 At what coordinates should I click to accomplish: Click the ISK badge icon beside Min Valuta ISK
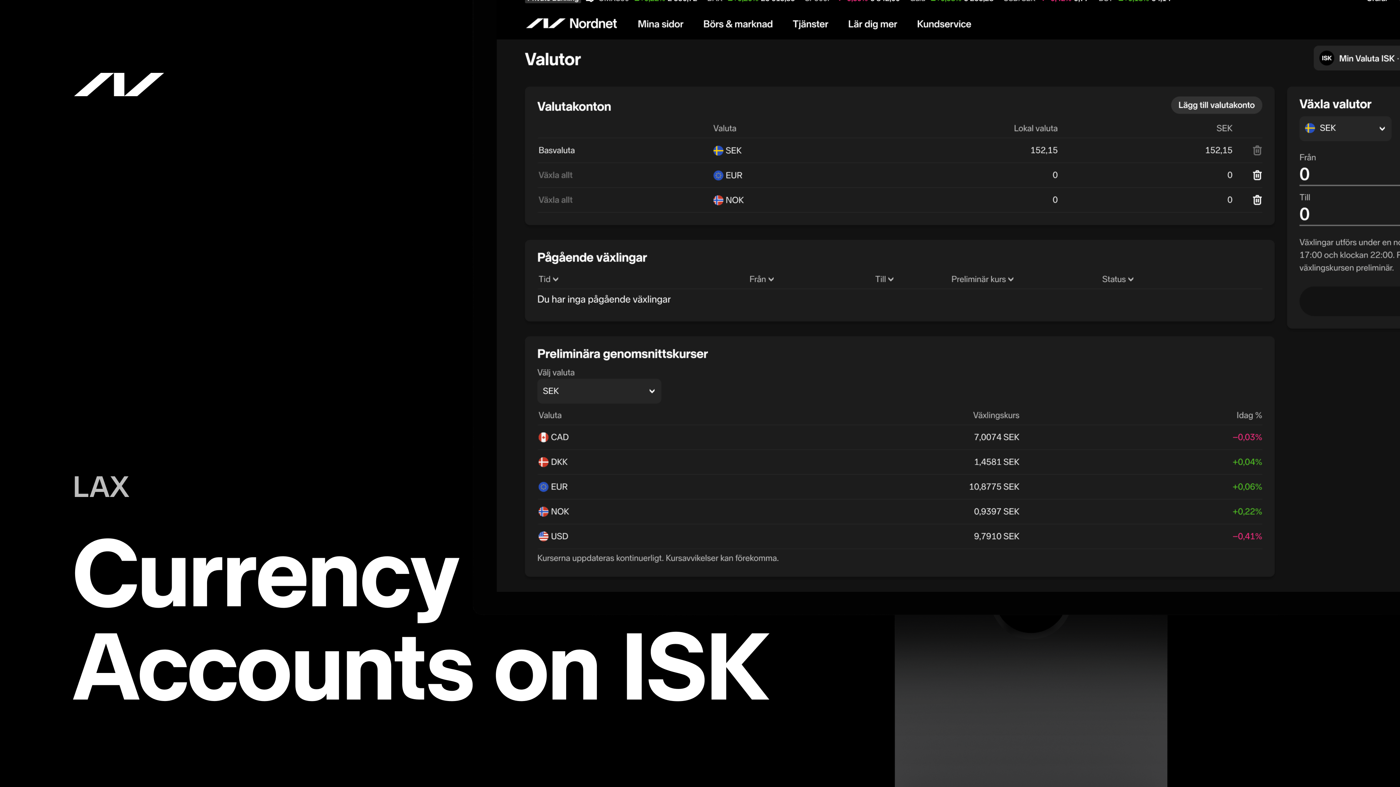coord(1327,58)
